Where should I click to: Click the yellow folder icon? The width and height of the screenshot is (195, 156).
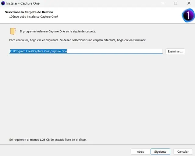pos(13,31)
